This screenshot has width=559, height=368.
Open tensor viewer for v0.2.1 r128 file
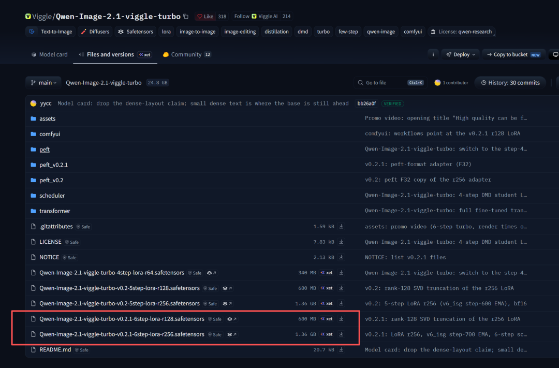click(232, 319)
